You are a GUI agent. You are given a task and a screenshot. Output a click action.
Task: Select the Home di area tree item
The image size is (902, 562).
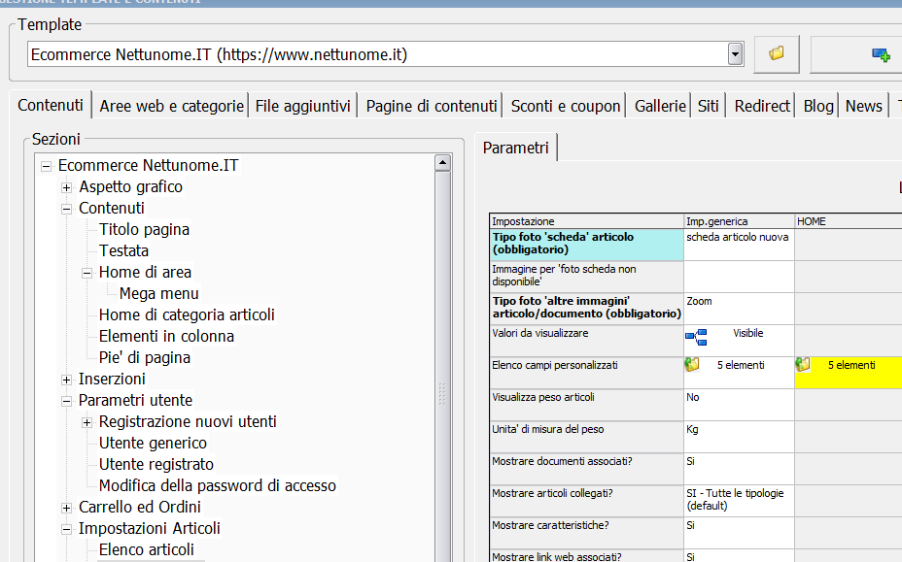coord(145,273)
